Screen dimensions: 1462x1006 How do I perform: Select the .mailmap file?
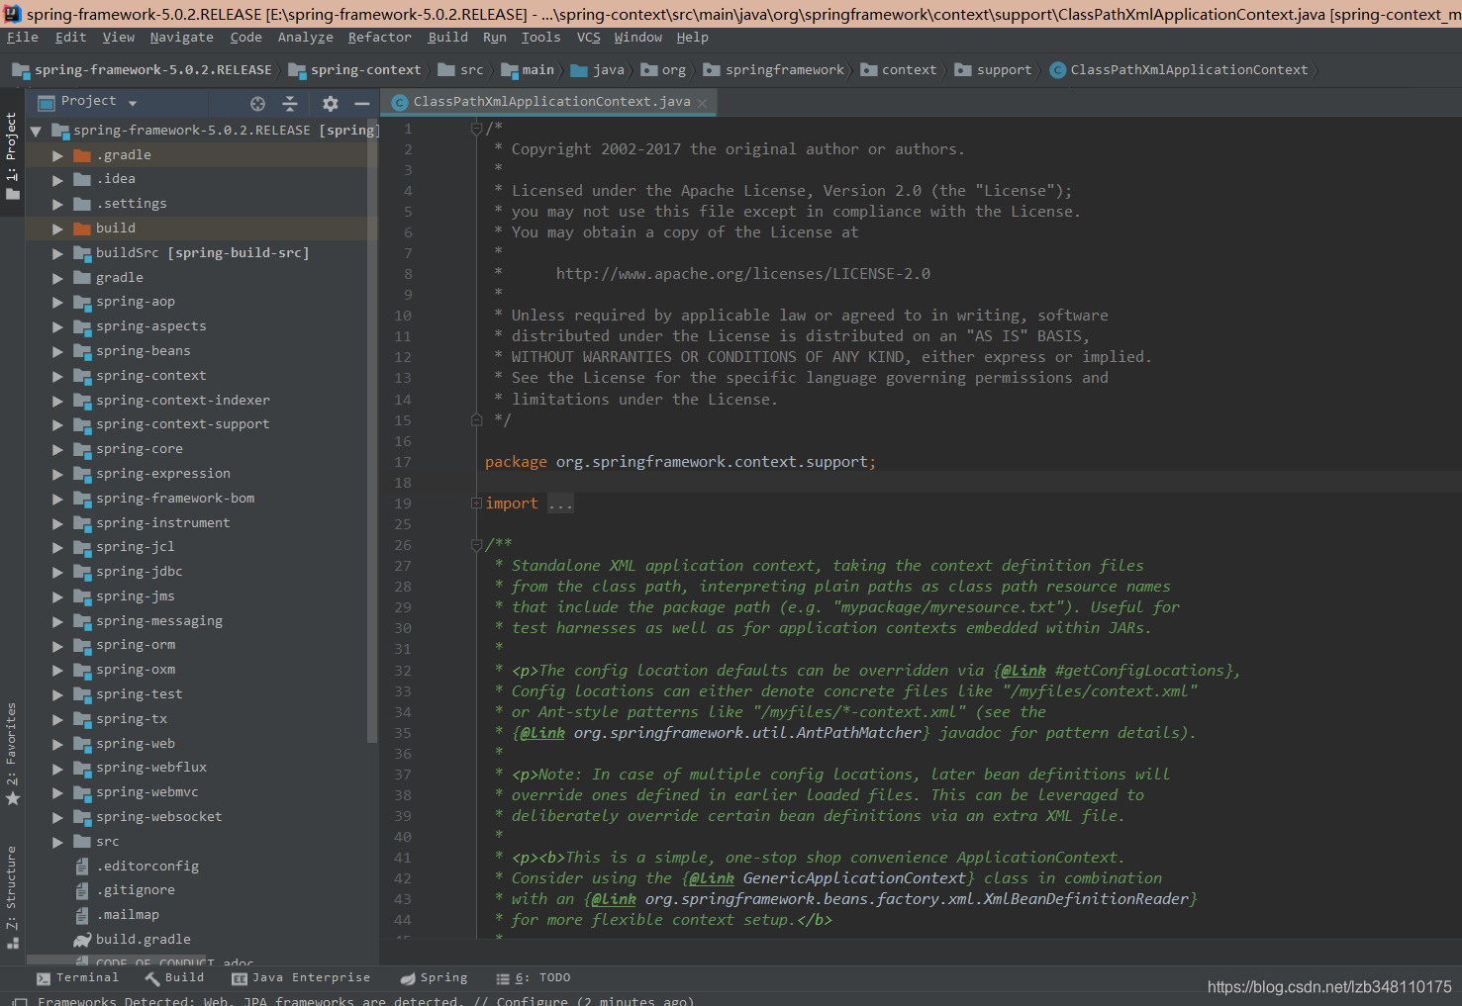point(128,915)
